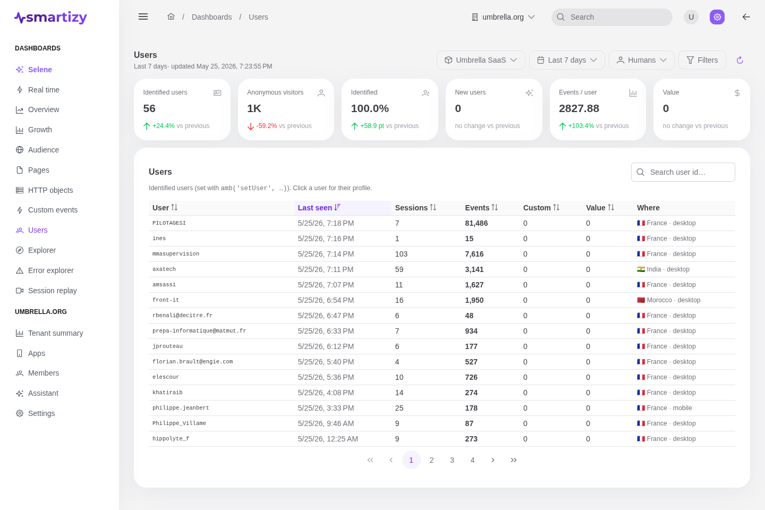Jump to the first users page
Screen dimensions: 765x510
point(370,460)
